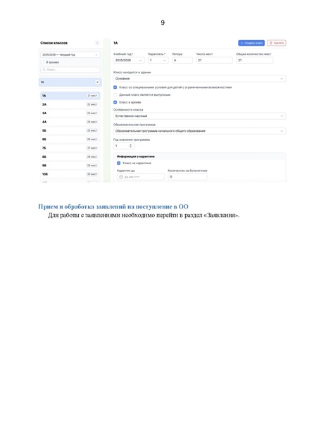Uncheck the Класс в архиве checkbox
This screenshot has height=422, width=326.
pyautogui.click(x=115, y=102)
